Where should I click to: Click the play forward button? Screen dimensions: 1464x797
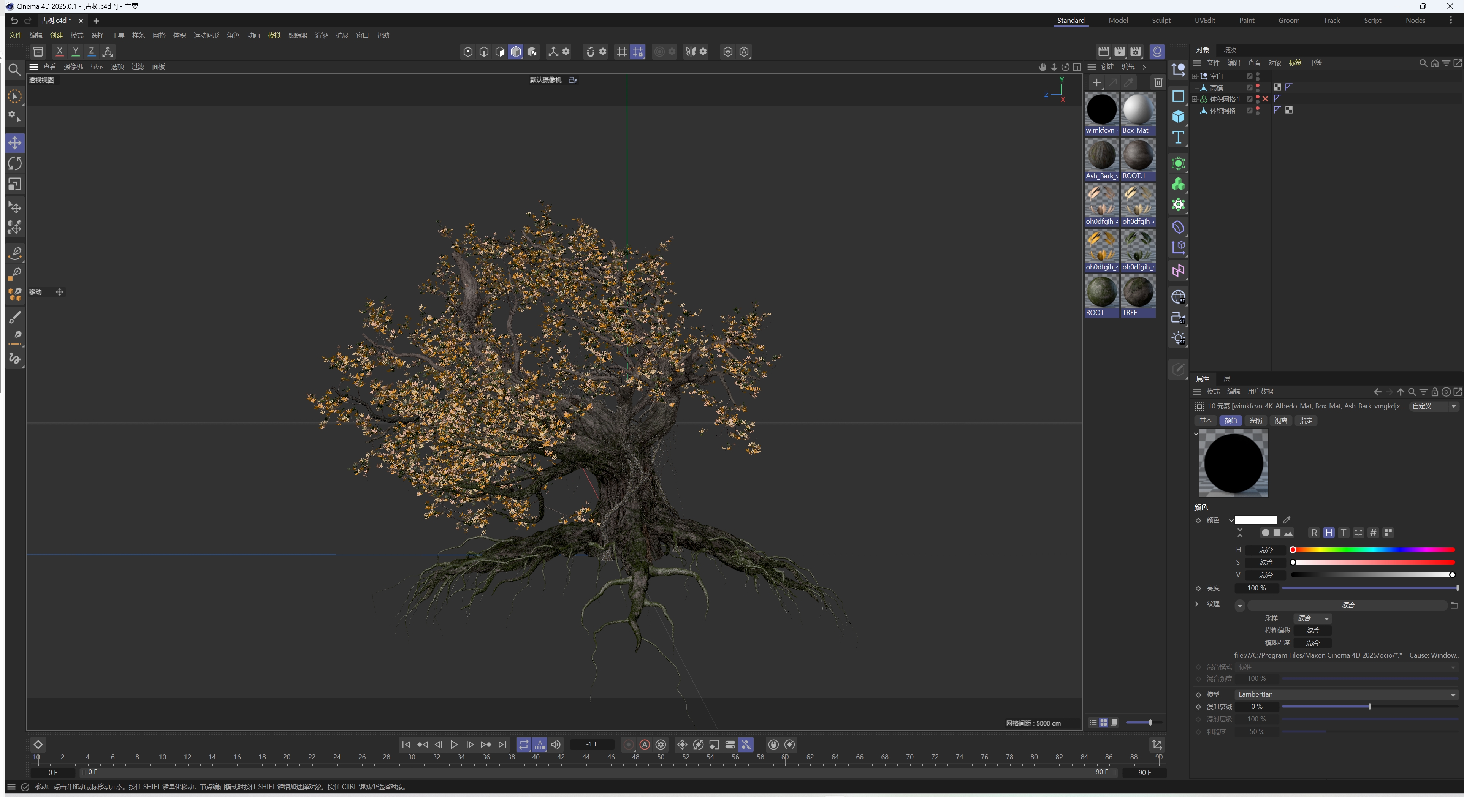(x=453, y=744)
